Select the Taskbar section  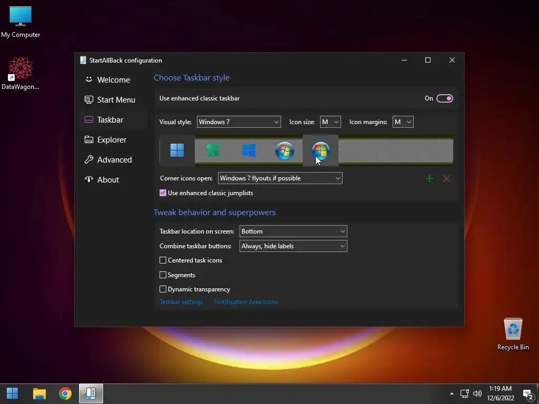tap(113, 119)
